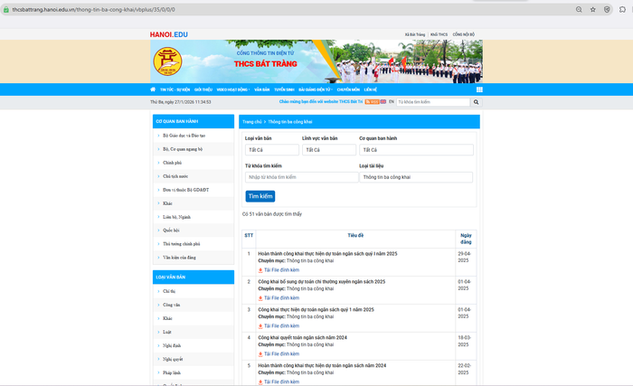The width and height of the screenshot is (633, 386).
Task: Switch to EN language link
Action: coord(392,102)
